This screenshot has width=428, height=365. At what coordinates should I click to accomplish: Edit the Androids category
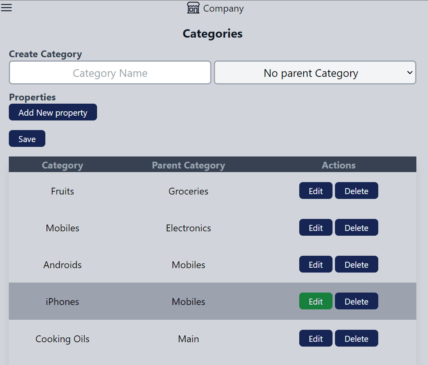point(316,265)
